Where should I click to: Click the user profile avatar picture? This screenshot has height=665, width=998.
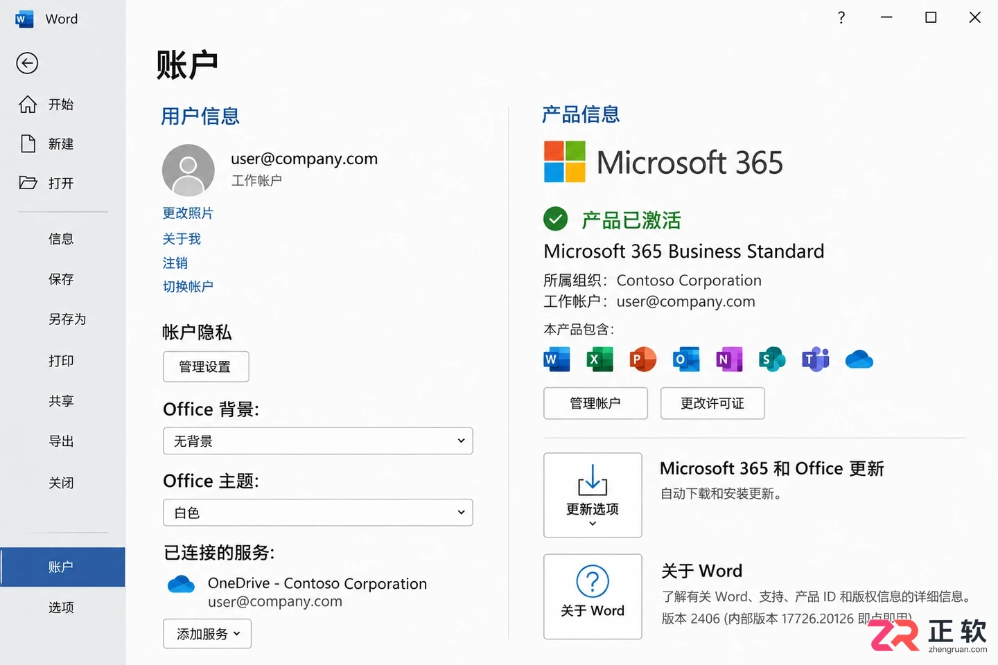pyautogui.click(x=188, y=170)
